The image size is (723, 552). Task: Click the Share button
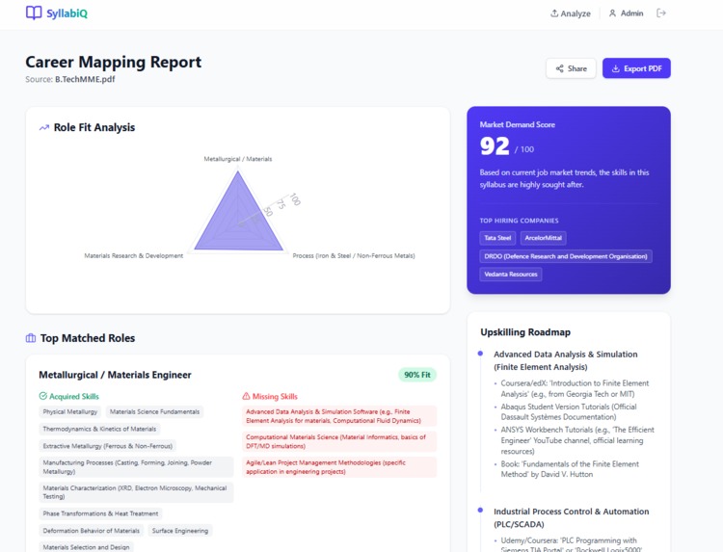571,68
